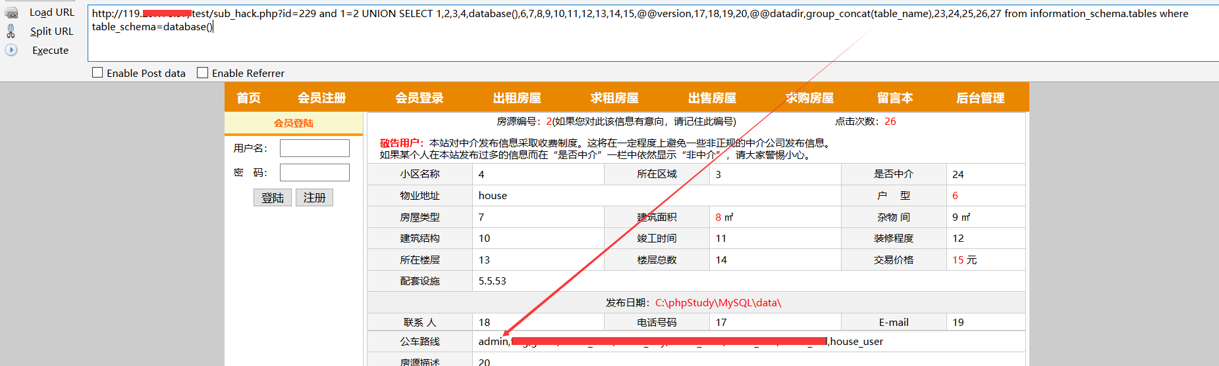Click the 密码 input field
Screen dimensions: 1219x366
tap(315, 172)
